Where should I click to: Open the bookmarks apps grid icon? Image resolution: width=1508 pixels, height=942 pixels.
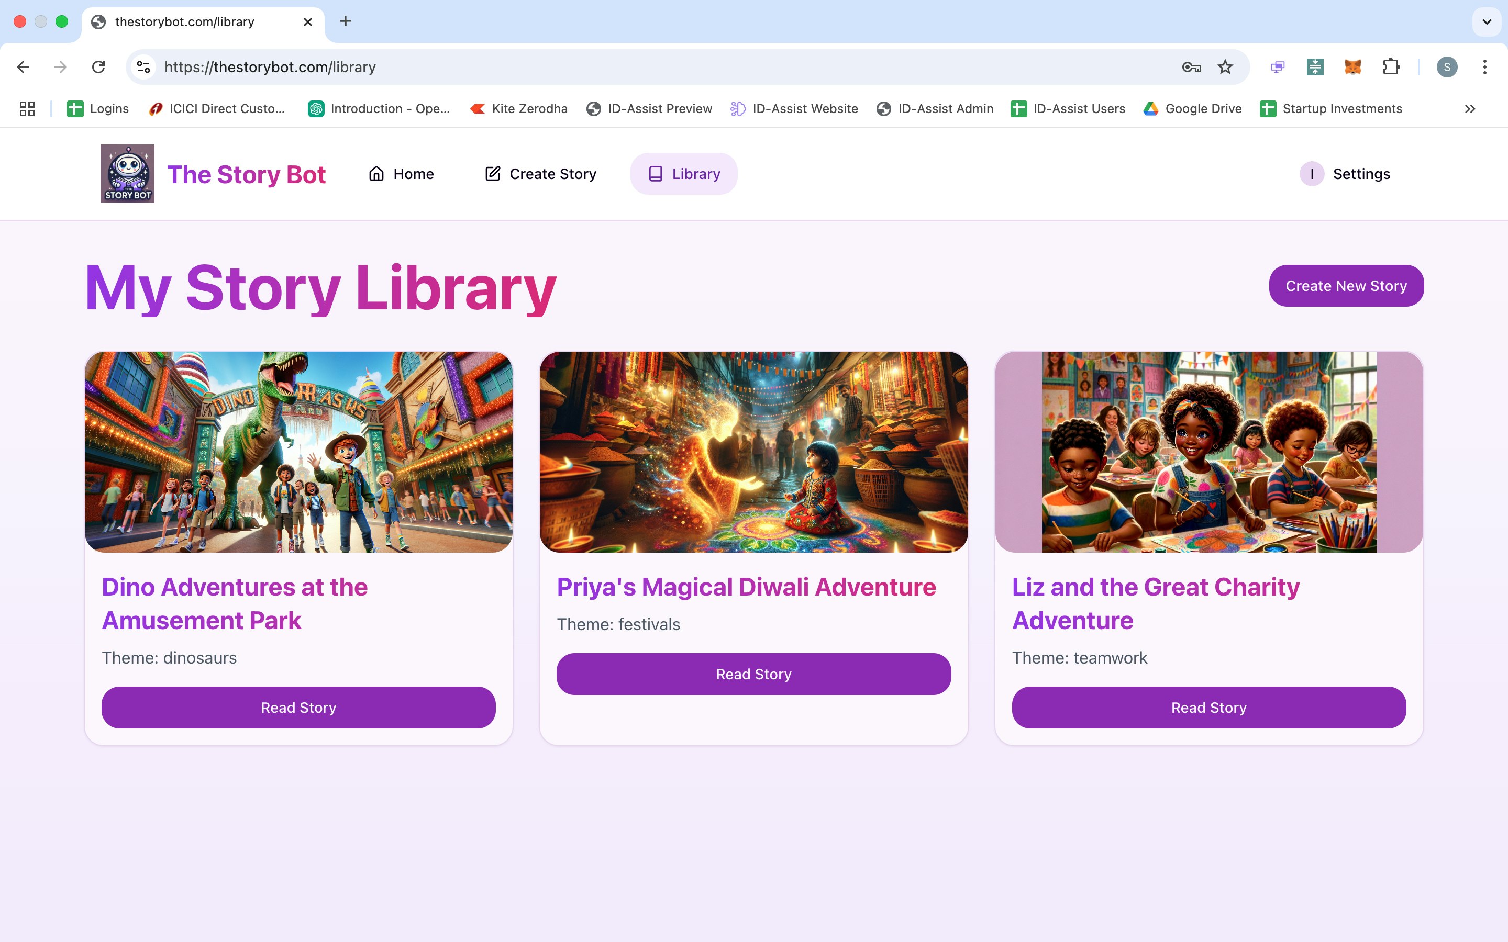[27, 108]
